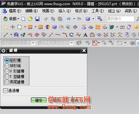This screenshot has height=114, width=139.
Task: Click the datum plane icon
Action: pos(20,27)
